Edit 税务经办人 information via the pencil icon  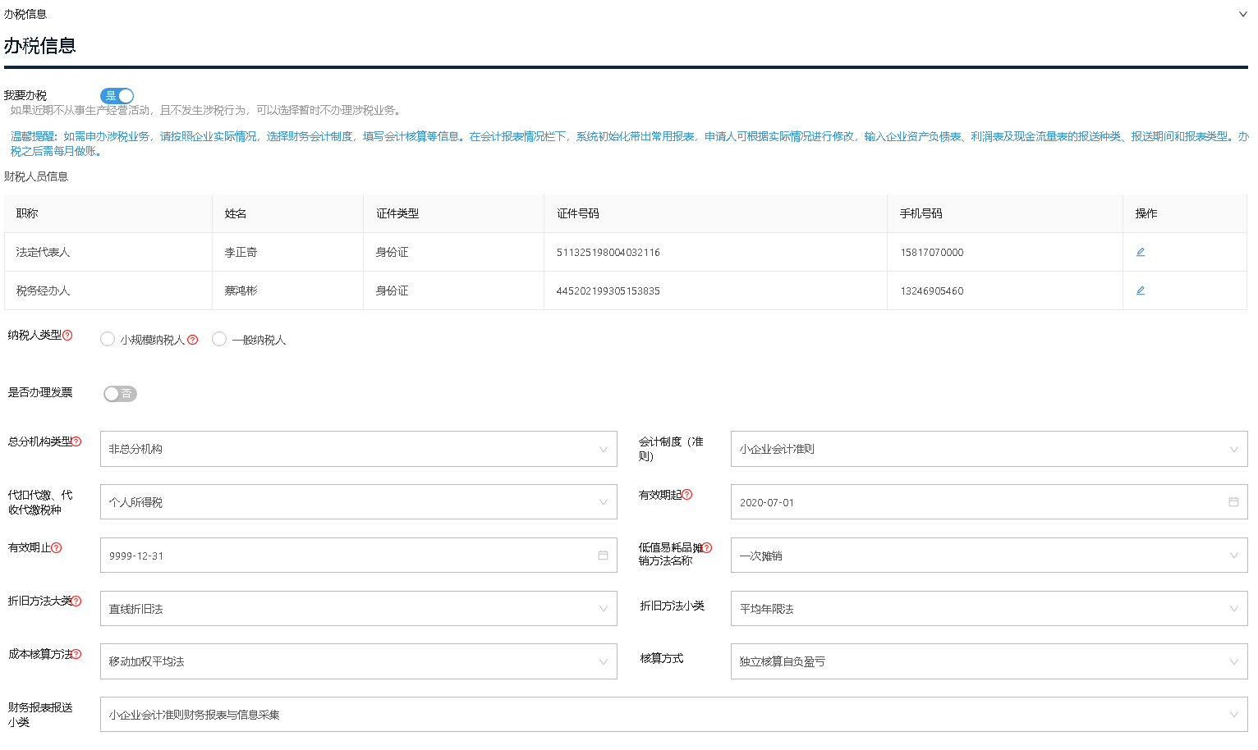(x=1141, y=290)
